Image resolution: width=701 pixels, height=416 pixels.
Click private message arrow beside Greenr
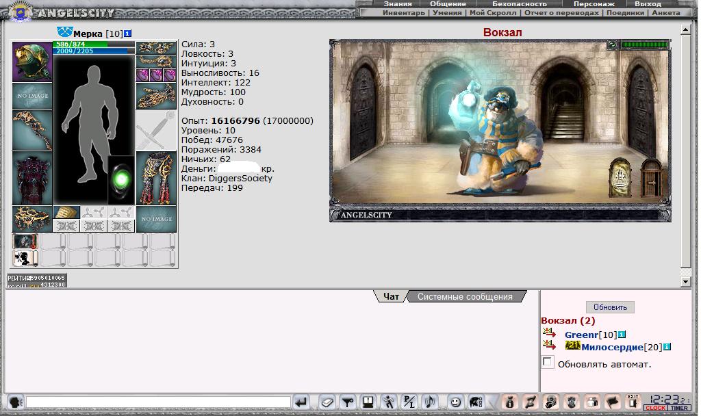550,333
